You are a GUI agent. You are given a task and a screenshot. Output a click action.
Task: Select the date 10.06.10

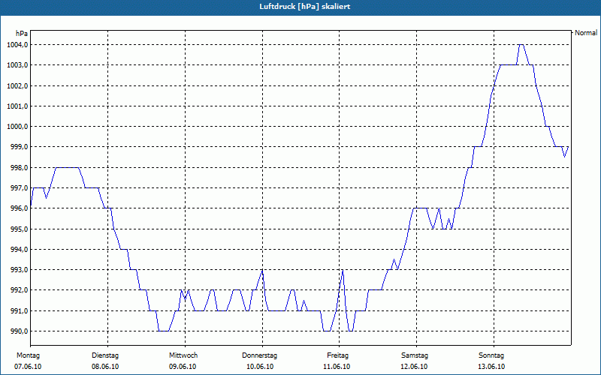point(259,367)
